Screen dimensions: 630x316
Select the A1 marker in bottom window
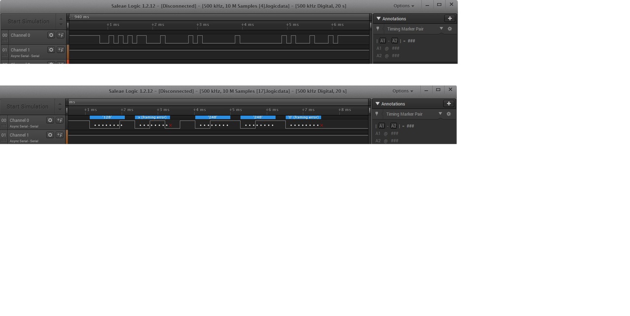381,126
